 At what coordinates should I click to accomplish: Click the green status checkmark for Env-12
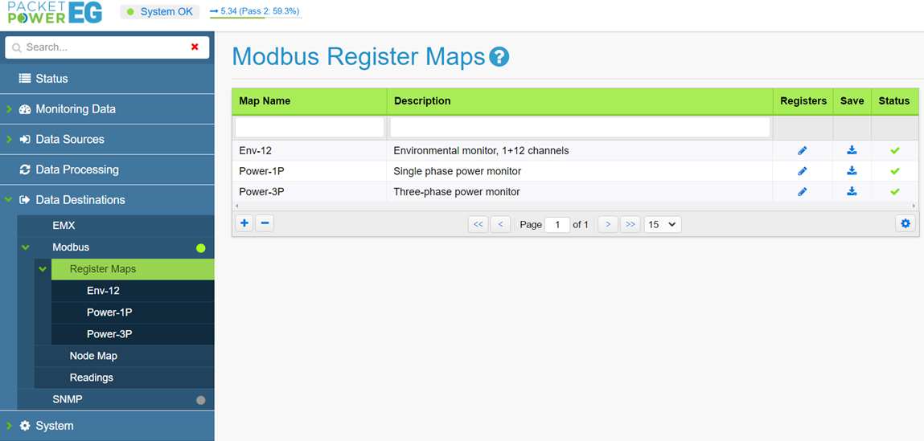(894, 150)
